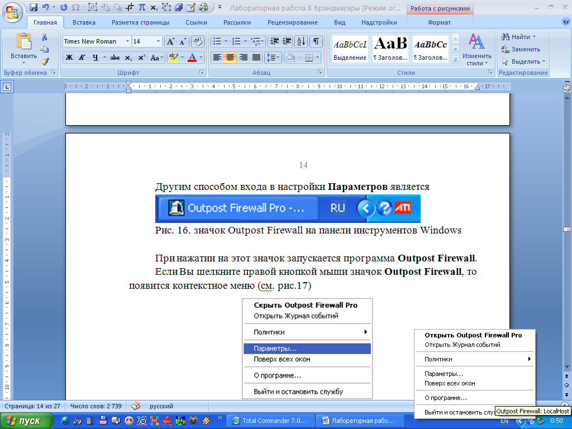Toggle strikethrough (abc) formatting
Viewport: 572px width, 429px height.
tap(115, 58)
